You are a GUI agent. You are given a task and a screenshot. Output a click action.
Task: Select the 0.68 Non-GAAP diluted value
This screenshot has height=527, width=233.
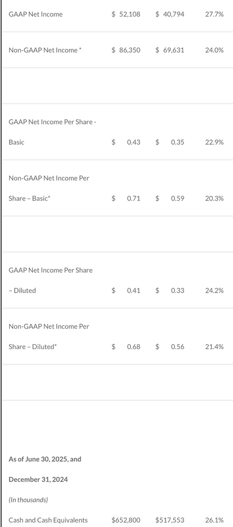(x=134, y=346)
